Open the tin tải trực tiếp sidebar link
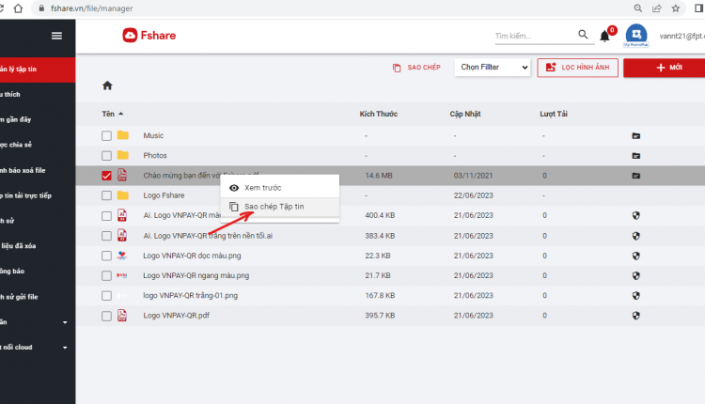 pyautogui.click(x=38, y=195)
